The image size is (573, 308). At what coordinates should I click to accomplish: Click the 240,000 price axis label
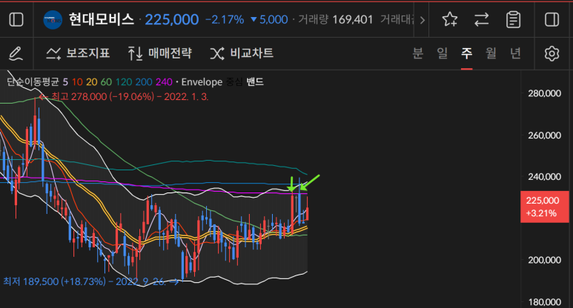[x=545, y=177]
